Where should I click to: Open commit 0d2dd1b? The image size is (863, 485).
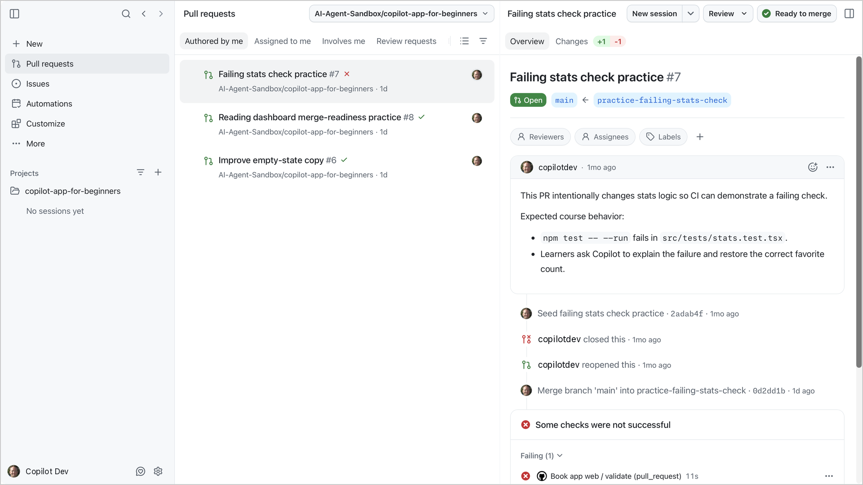click(769, 391)
